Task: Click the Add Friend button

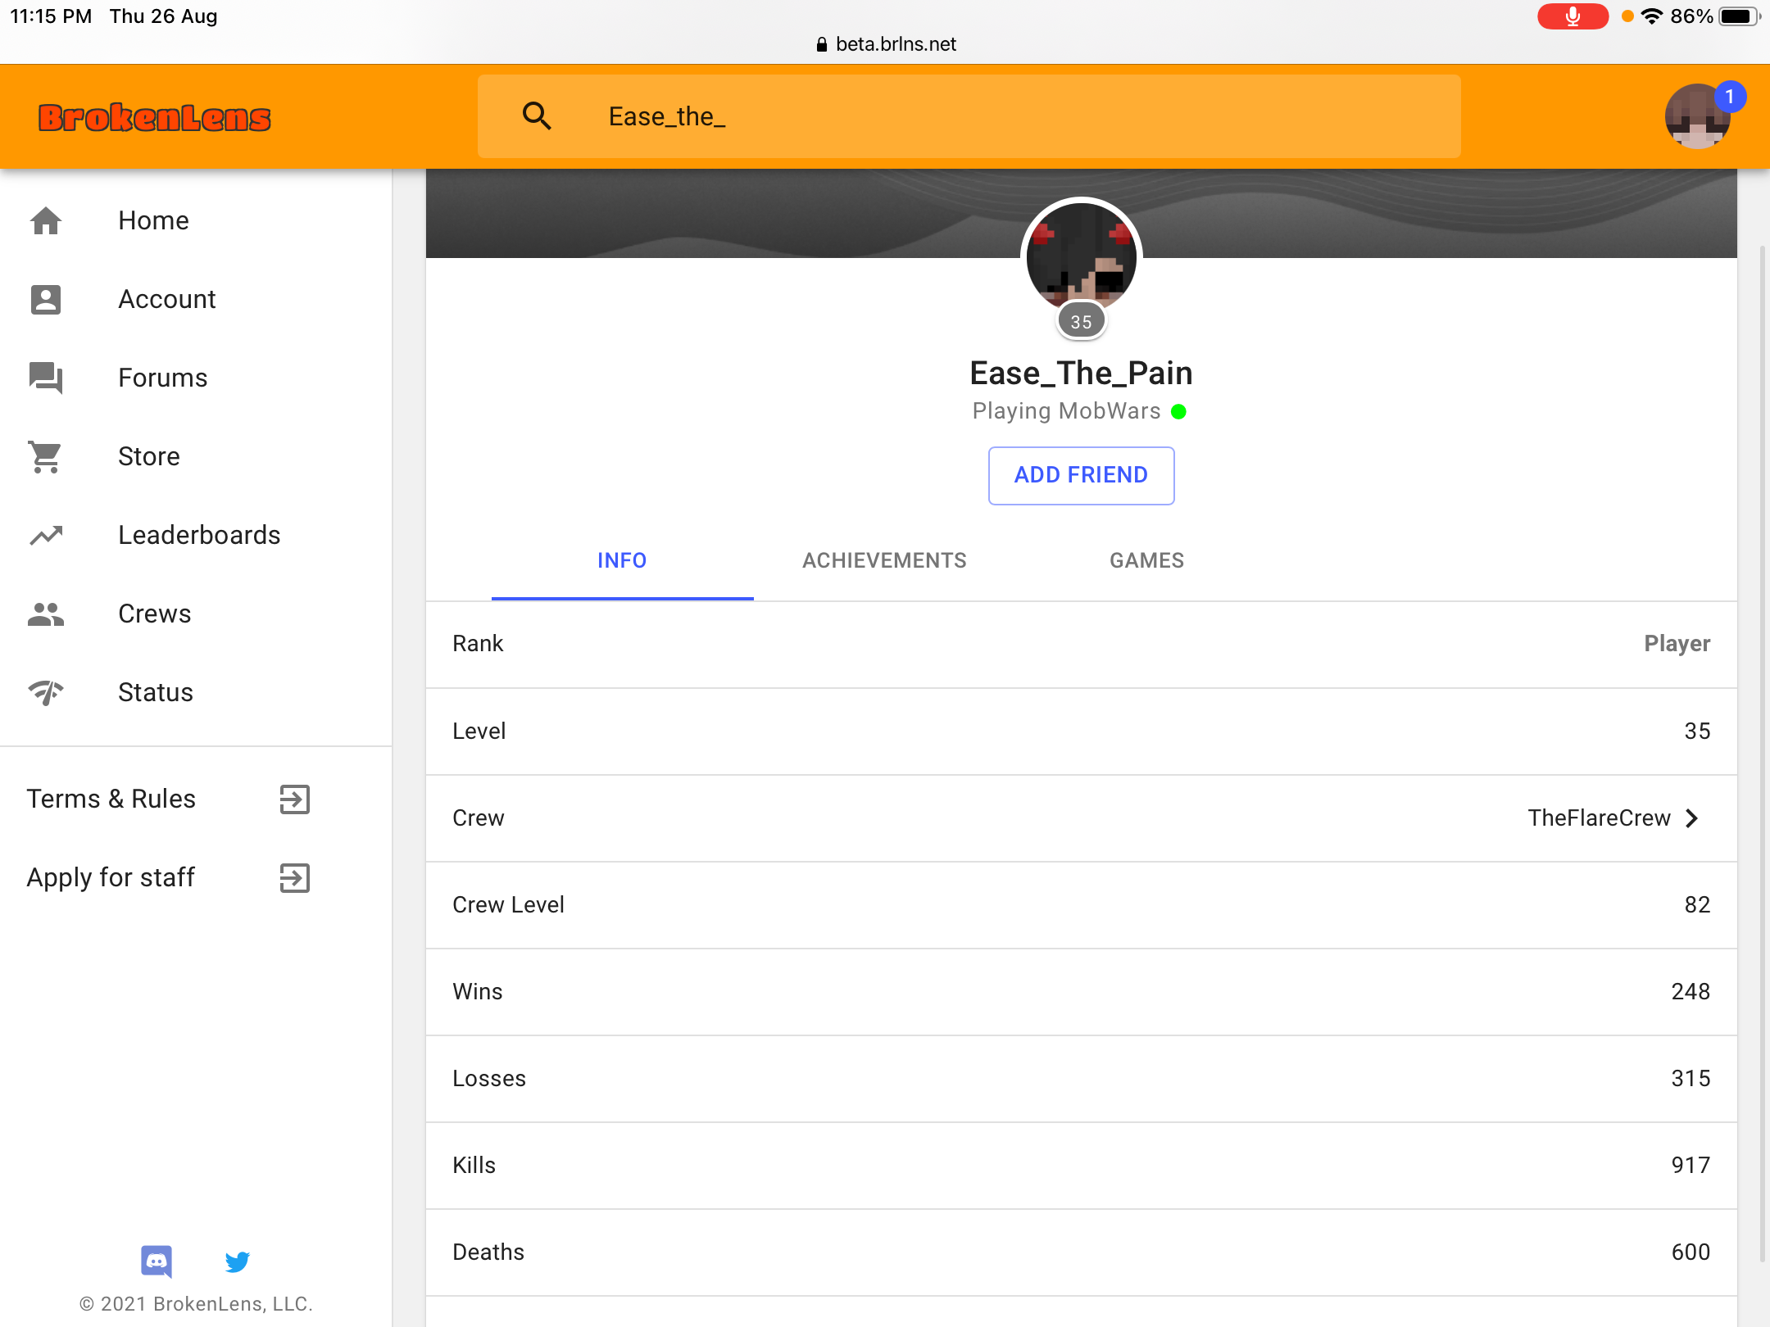Action: point(1081,475)
